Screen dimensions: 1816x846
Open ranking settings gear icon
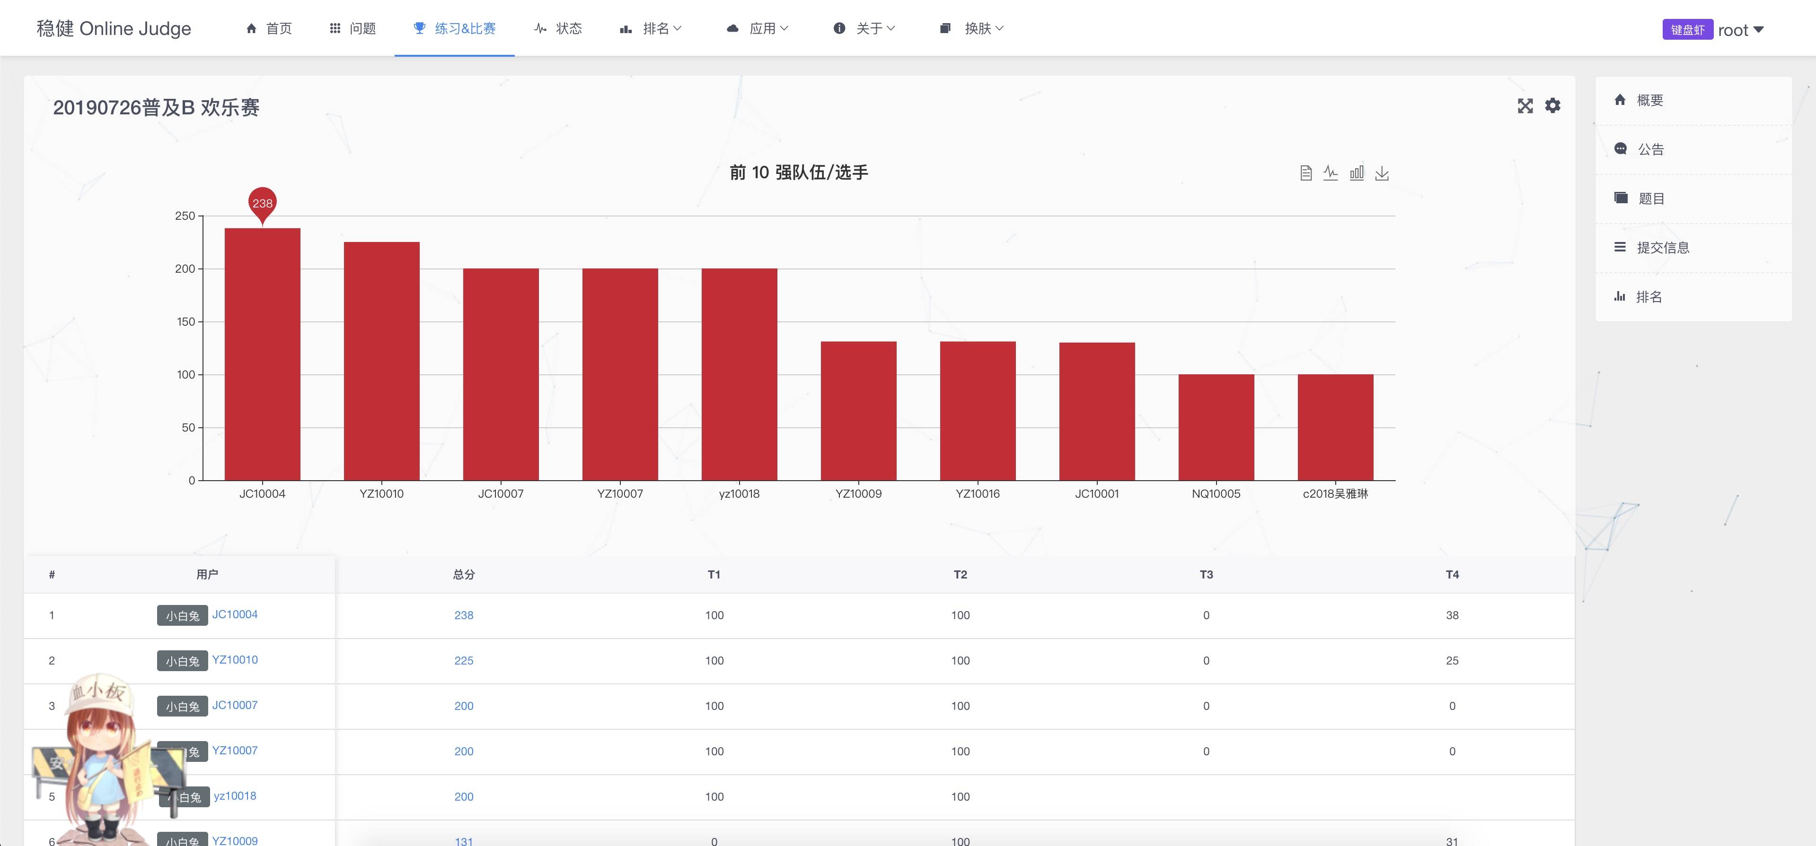point(1552,106)
